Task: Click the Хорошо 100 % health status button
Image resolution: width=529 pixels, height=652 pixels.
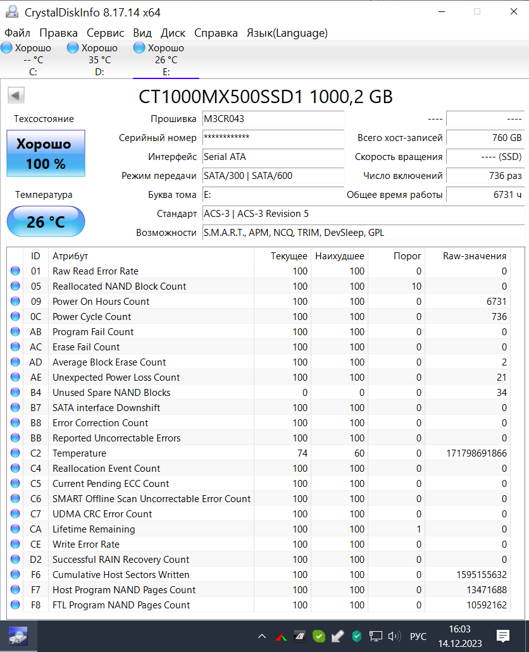Action: [46, 154]
